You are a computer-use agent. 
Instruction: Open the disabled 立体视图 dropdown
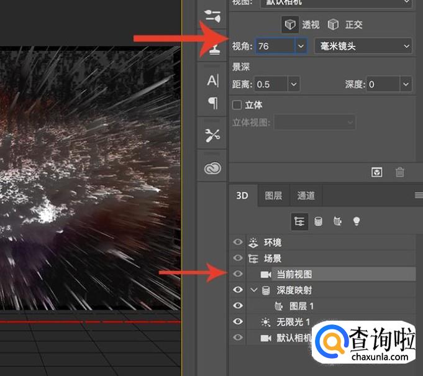[314, 122]
